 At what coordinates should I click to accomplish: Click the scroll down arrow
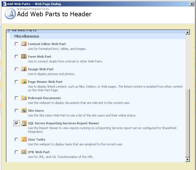point(188,159)
